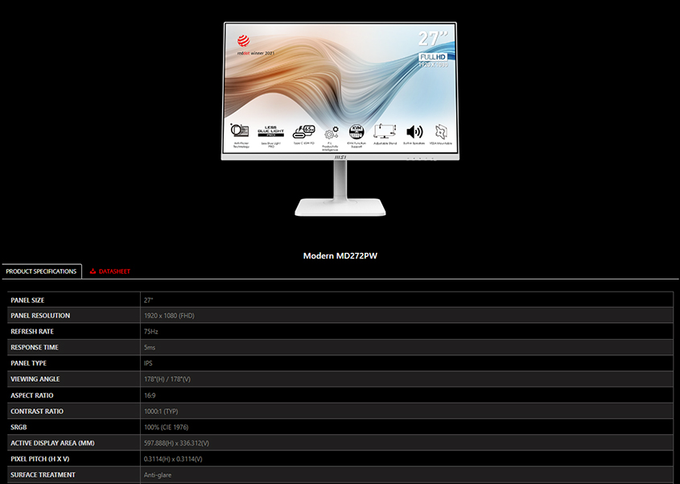Select the ASPECT RATIO label
The image size is (680, 484).
tap(31, 395)
